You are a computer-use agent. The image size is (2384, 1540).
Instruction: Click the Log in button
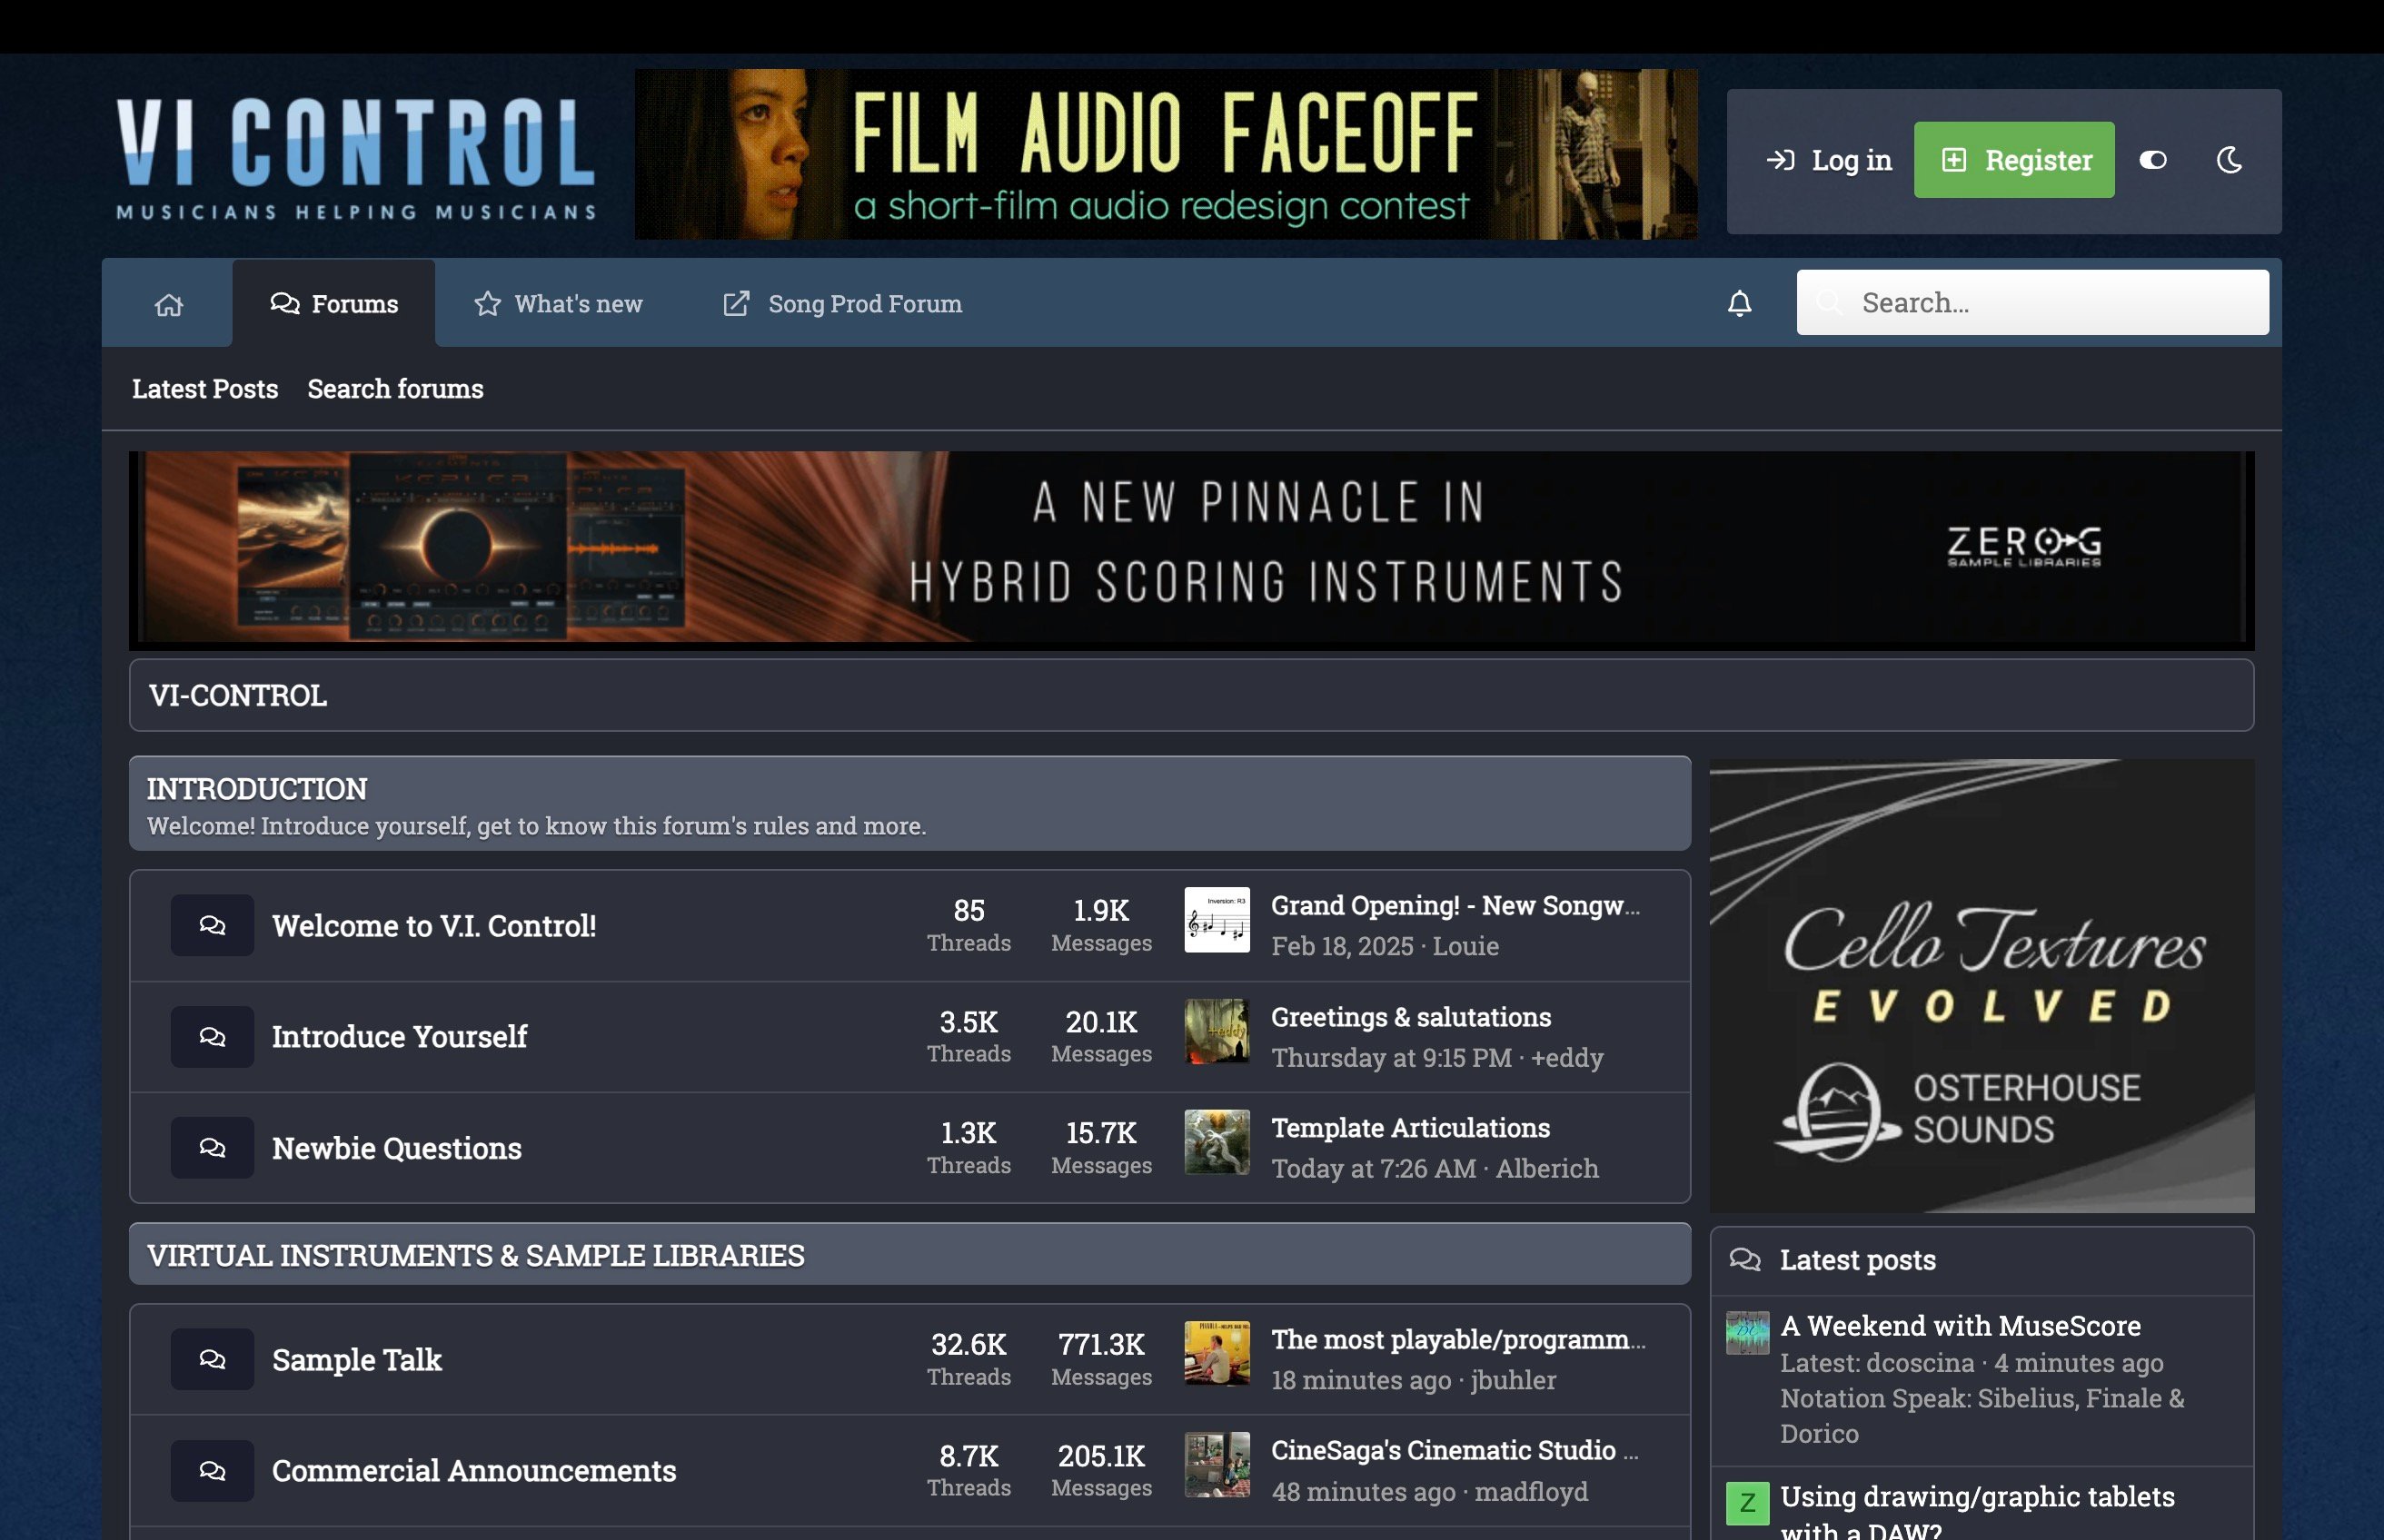(x=1829, y=160)
